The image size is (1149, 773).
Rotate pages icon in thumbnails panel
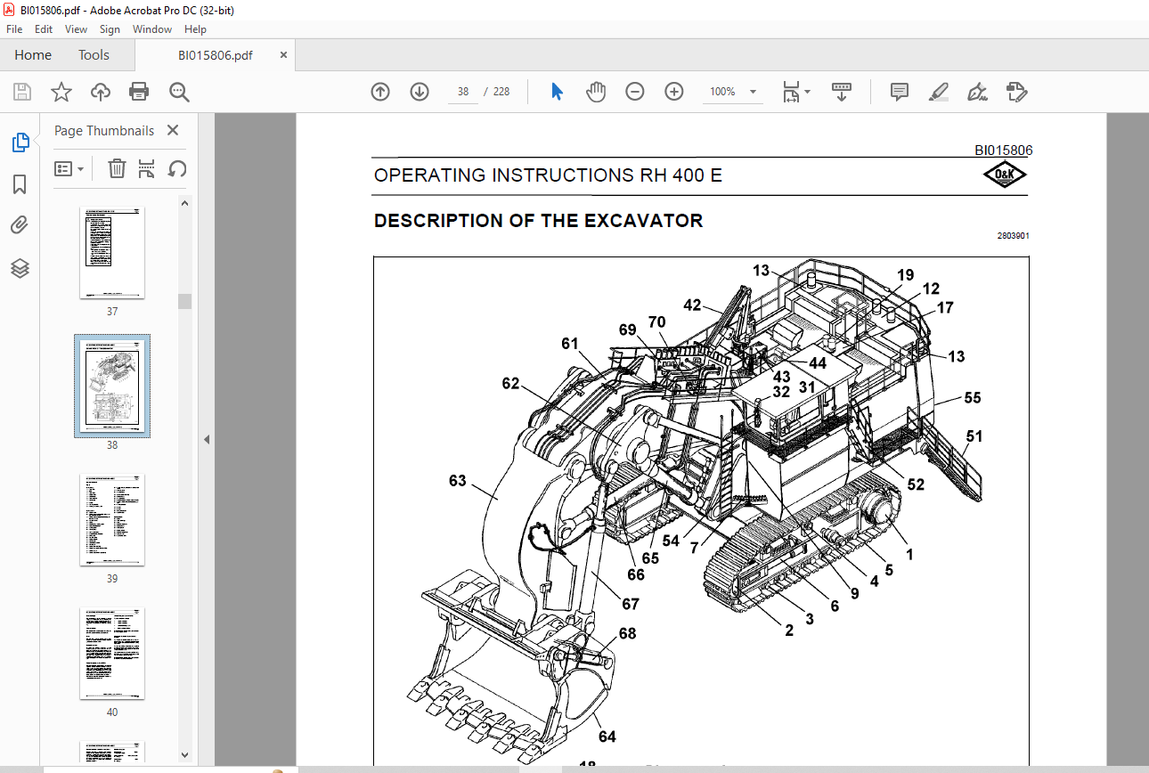click(177, 168)
